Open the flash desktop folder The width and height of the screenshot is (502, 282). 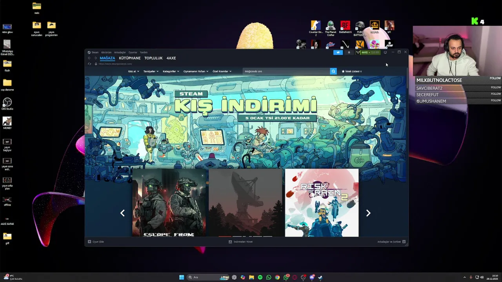coord(7,65)
